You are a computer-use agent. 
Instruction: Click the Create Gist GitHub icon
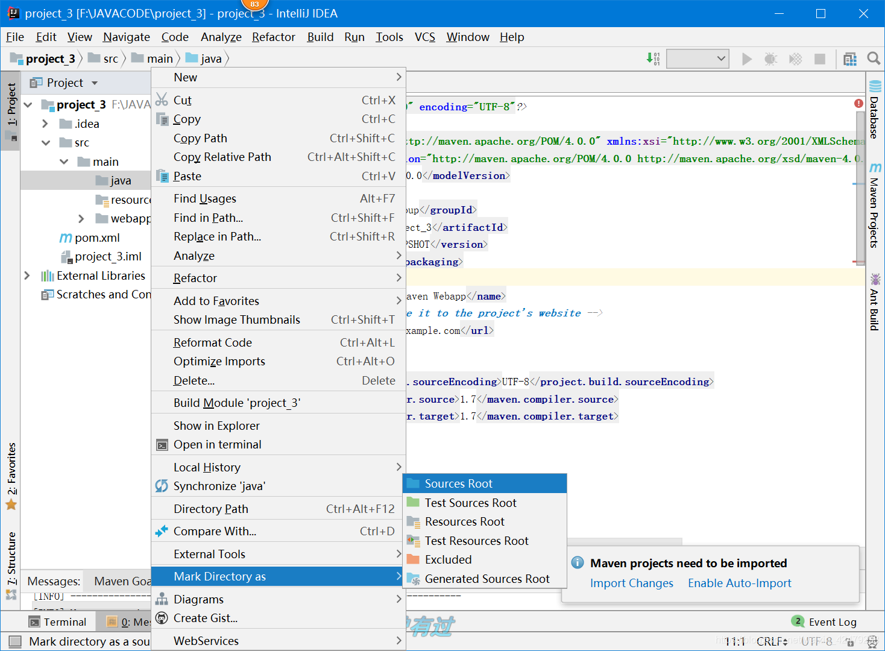coord(162,618)
